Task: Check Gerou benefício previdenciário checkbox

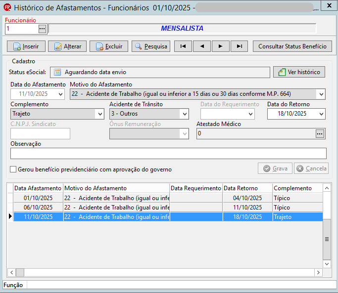Action: click(x=13, y=169)
